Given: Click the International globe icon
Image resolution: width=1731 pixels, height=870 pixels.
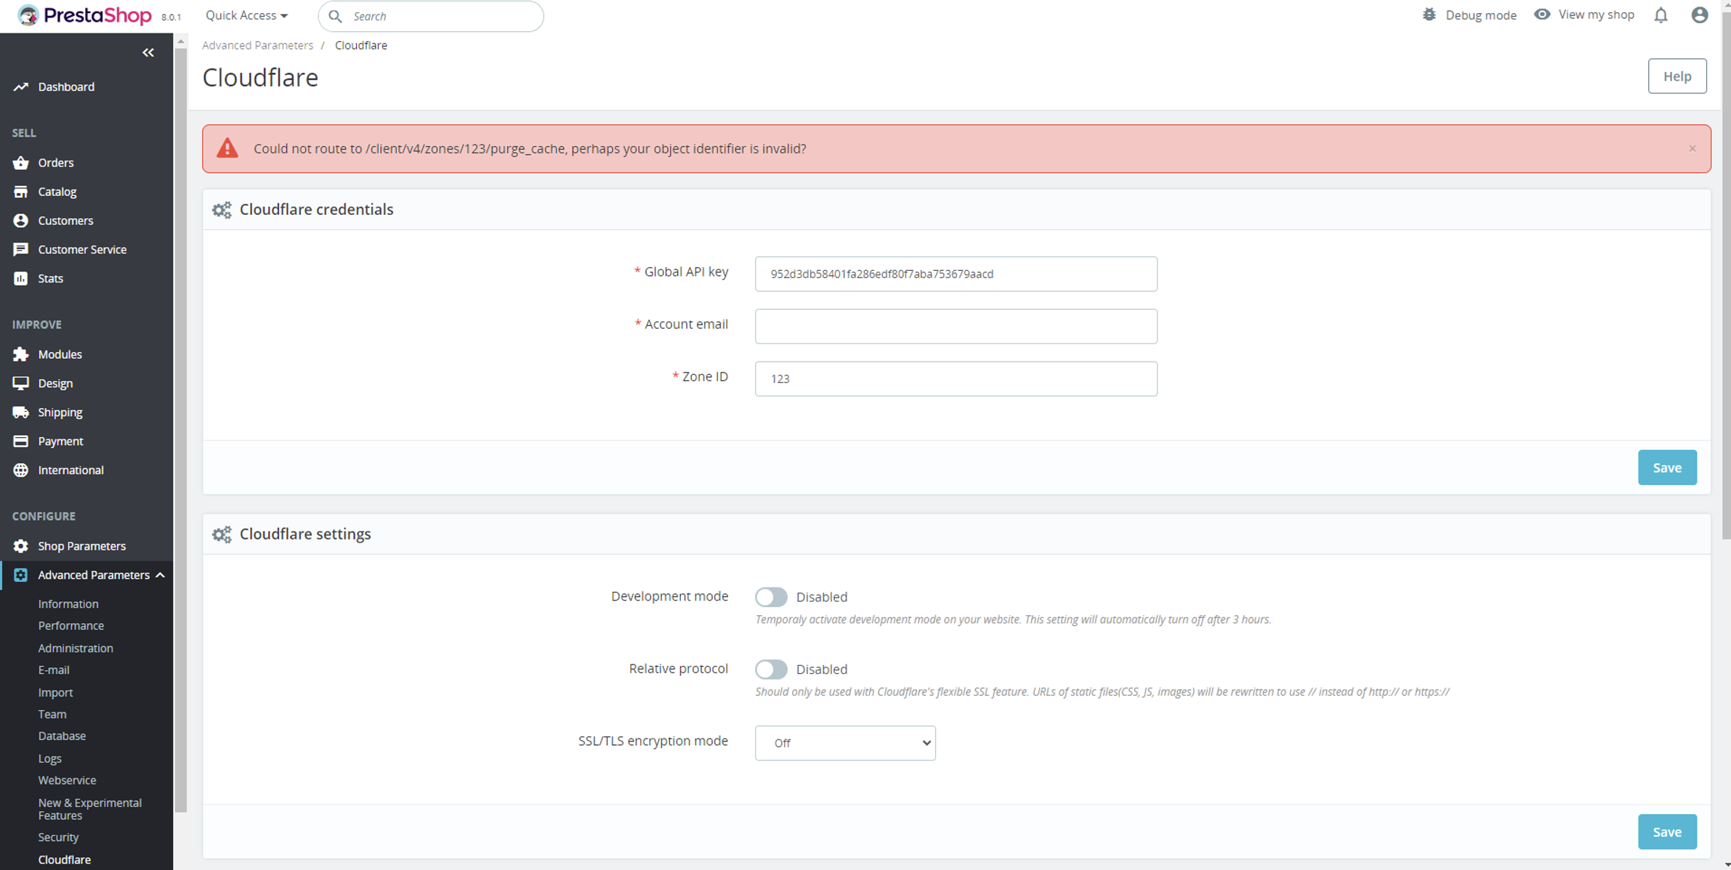Looking at the screenshot, I should pos(20,470).
